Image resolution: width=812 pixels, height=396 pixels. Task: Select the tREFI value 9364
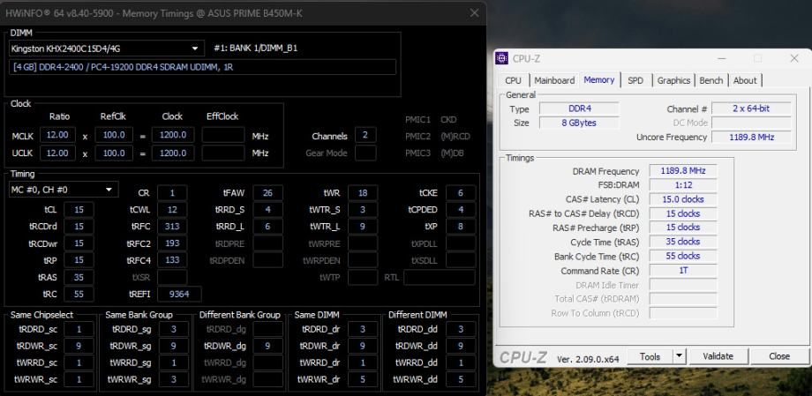pyautogui.click(x=179, y=294)
